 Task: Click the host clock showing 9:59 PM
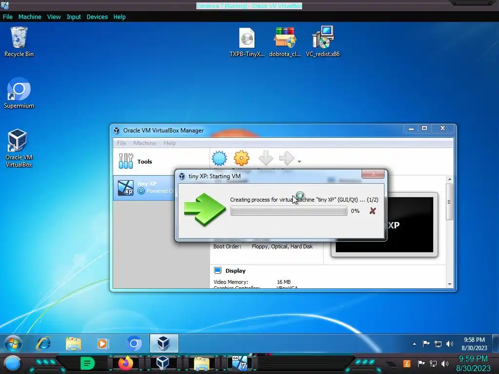(x=473, y=363)
